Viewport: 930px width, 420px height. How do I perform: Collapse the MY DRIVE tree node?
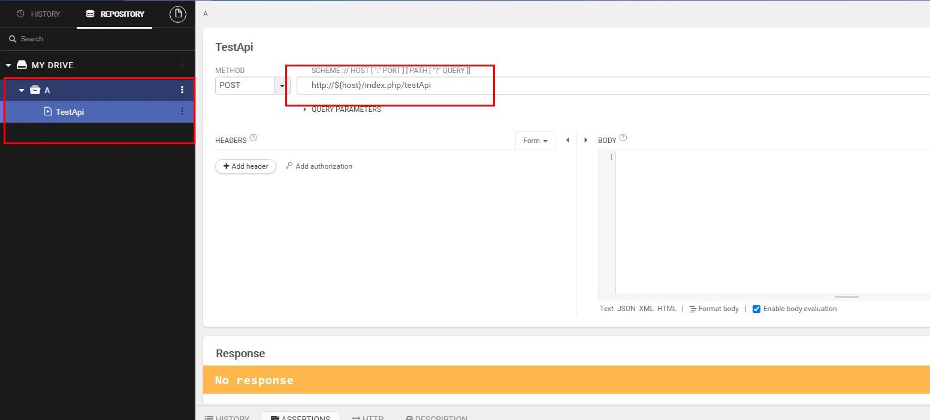pos(9,65)
